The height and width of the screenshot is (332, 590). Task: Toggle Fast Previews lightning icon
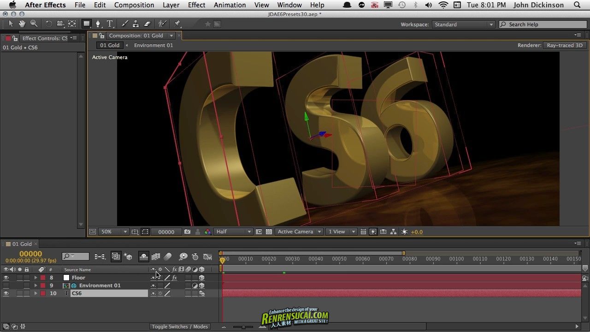pyautogui.click(x=373, y=232)
